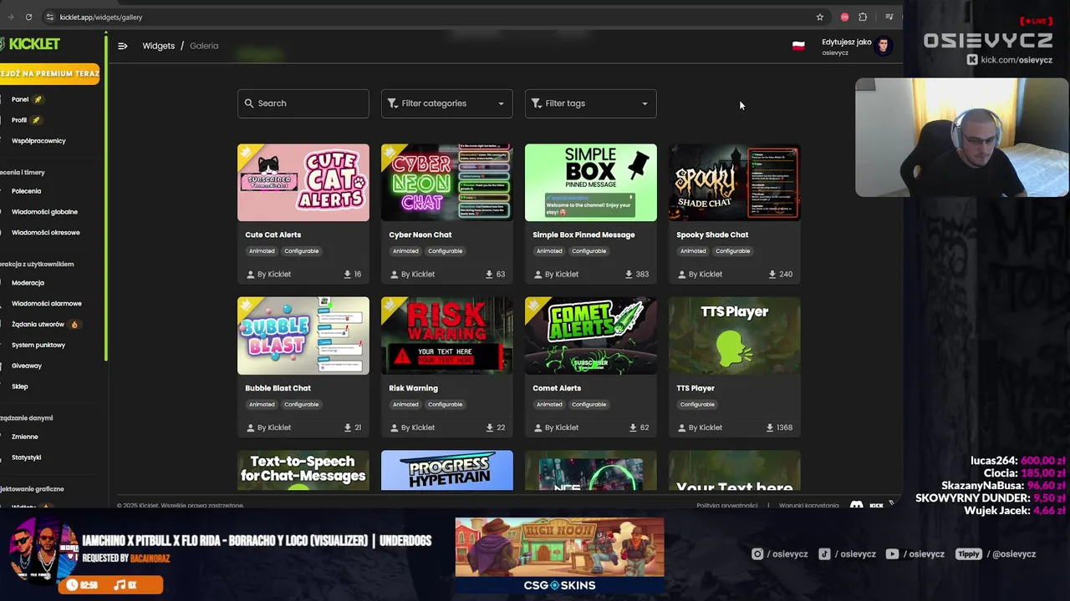Viewport: 1070px width, 601px height.
Task: Open Panel in the sidebar
Action: click(20, 99)
